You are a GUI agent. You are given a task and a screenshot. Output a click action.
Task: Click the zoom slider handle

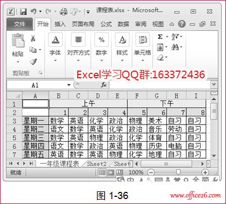coord(178,172)
